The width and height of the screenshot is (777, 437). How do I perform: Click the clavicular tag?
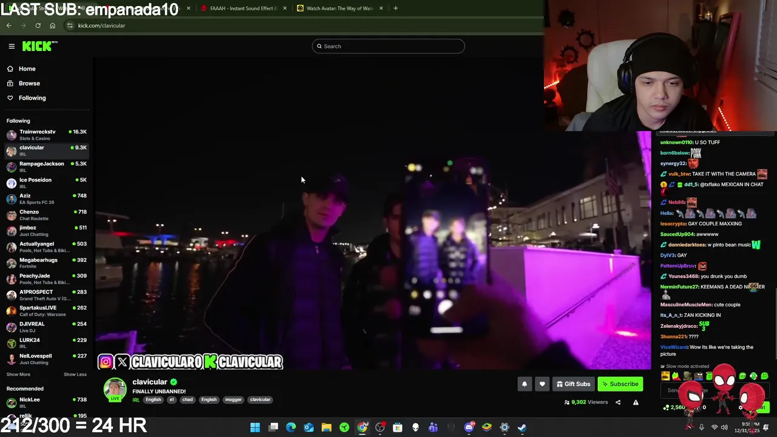[x=260, y=399]
